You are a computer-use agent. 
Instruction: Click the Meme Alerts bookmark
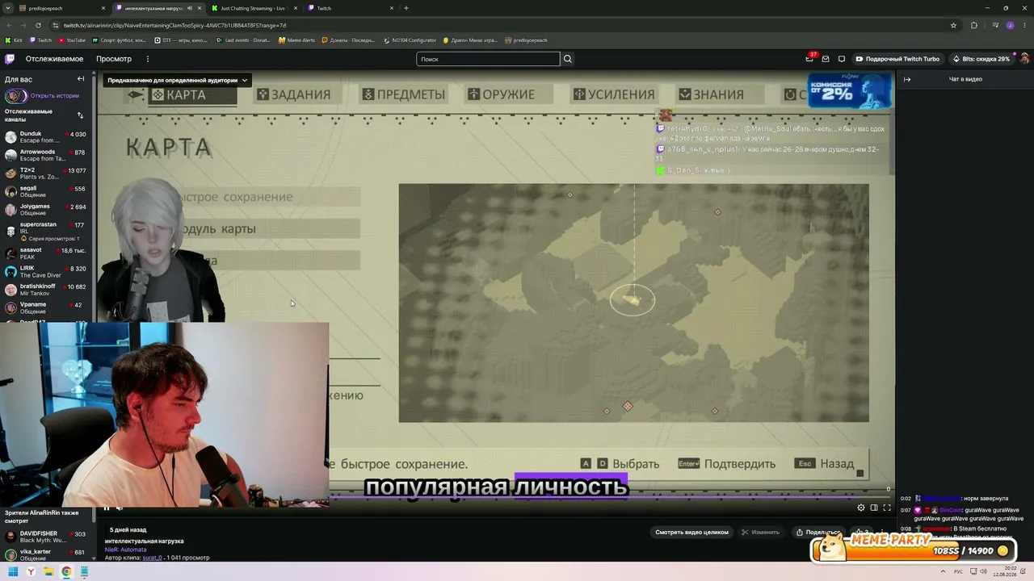(296, 40)
